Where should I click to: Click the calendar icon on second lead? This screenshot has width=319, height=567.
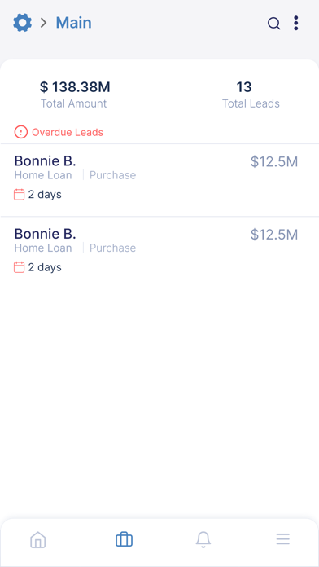(x=20, y=267)
